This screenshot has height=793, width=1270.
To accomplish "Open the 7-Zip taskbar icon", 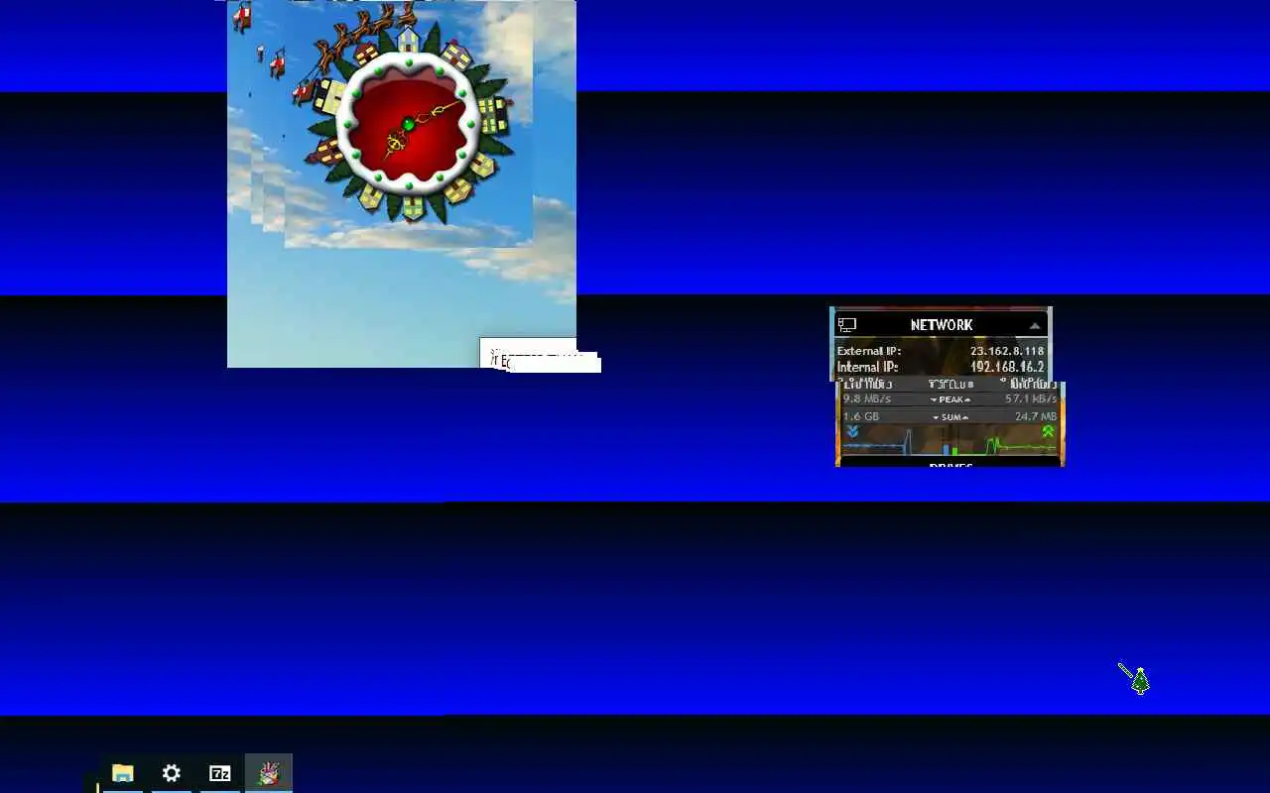I will click(219, 773).
